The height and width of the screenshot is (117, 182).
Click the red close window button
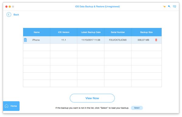pyautogui.click(x=6, y=7)
